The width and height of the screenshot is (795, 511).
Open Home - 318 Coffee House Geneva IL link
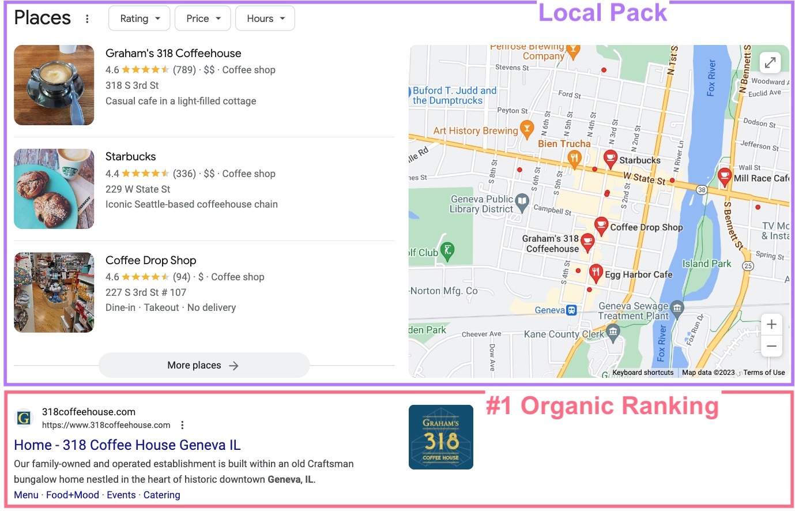point(127,445)
